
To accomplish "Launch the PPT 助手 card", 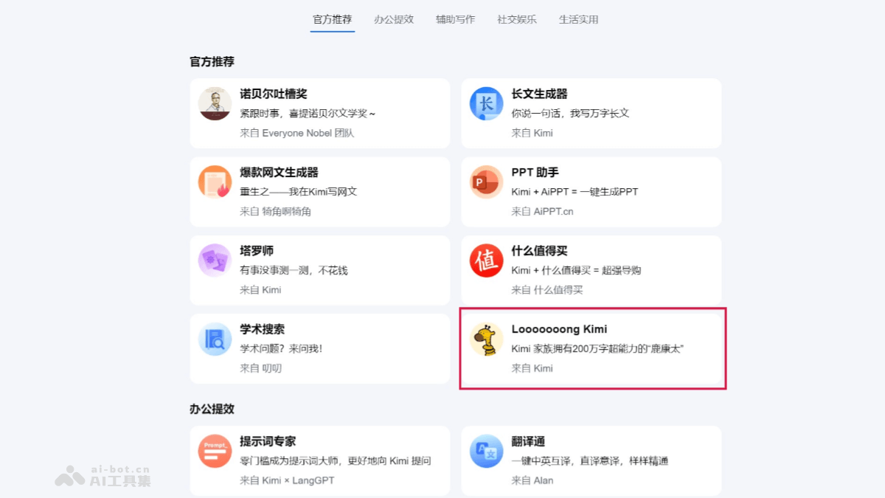I will tap(591, 192).
